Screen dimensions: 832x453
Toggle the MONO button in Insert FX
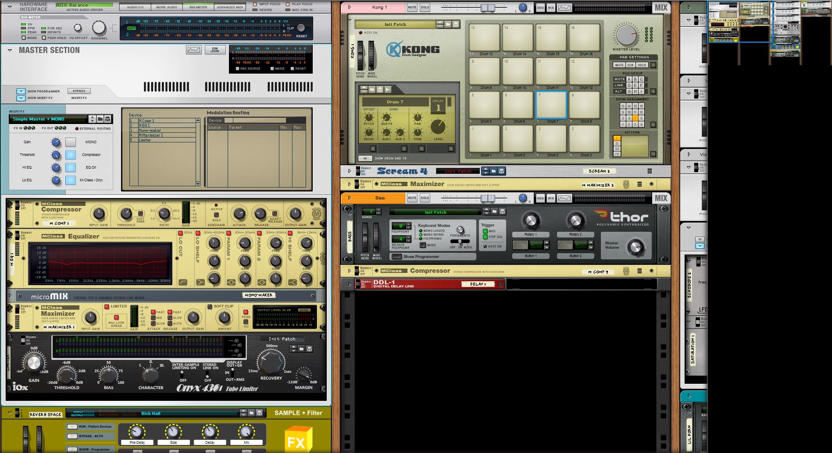point(71,142)
